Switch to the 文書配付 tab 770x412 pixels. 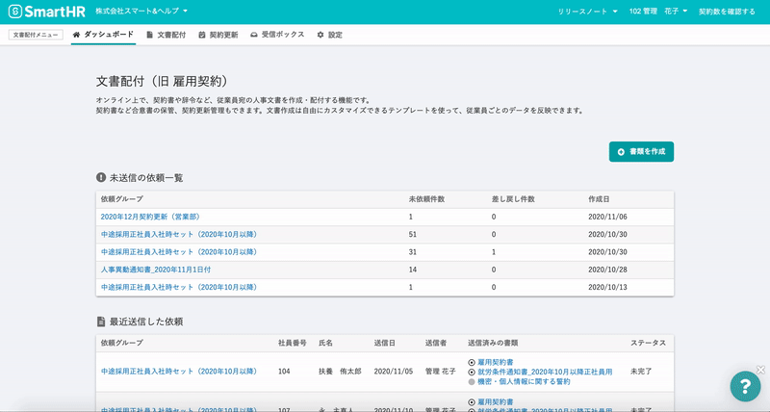166,35
